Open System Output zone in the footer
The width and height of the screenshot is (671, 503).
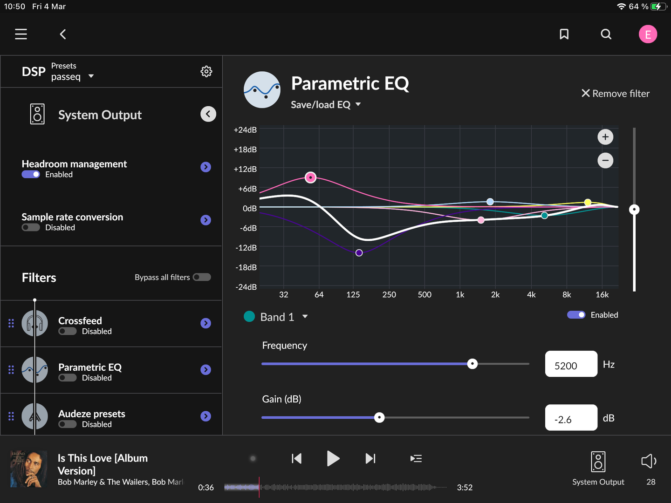click(x=598, y=469)
